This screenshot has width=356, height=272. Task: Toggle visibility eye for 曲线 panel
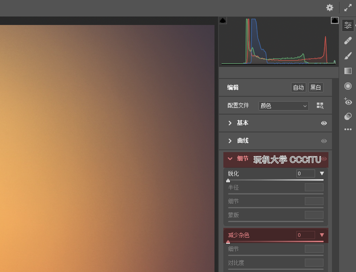click(324, 141)
